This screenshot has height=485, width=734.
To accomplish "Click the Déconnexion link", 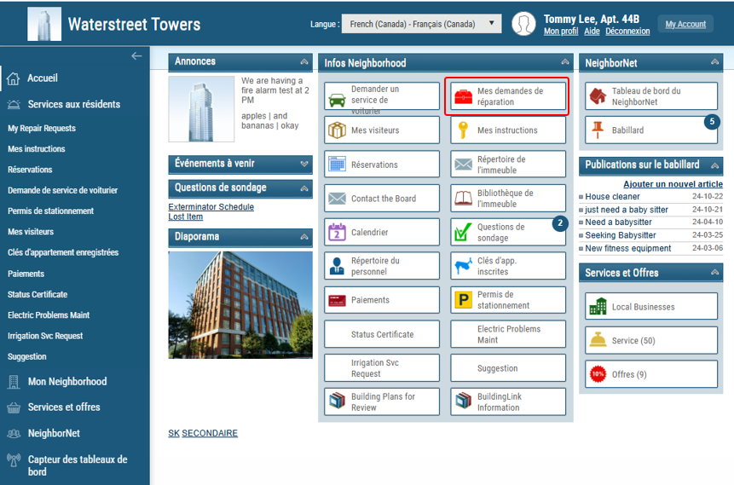I will 627,32.
